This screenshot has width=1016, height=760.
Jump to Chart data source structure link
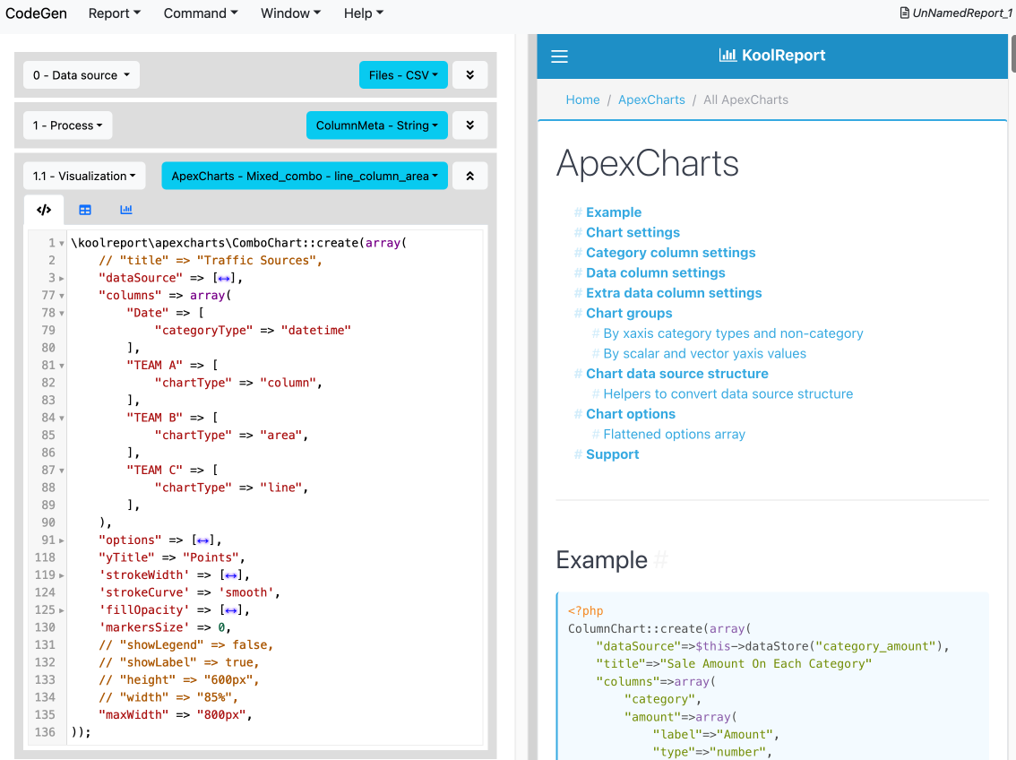tap(677, 373)
